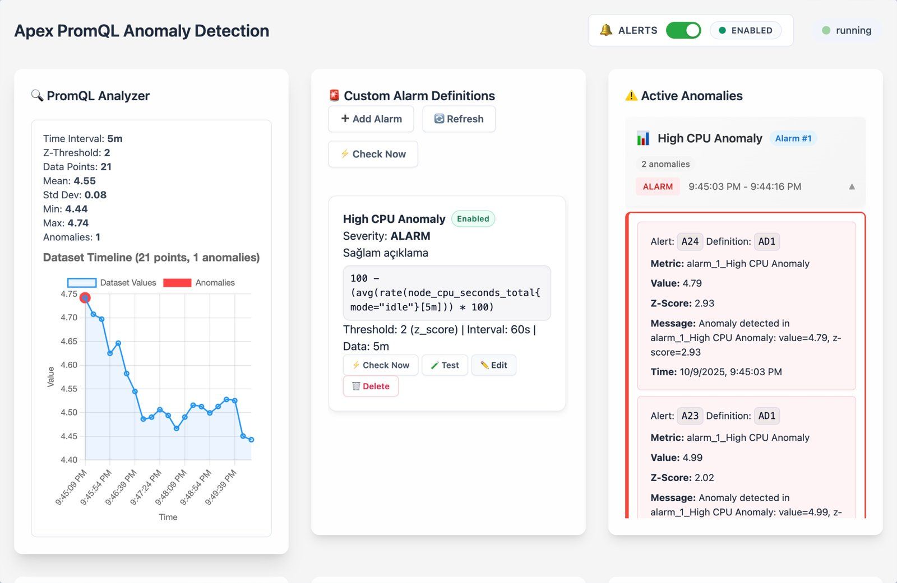Click the Z-Threshold: 2 stat

(x=77, y=153)
